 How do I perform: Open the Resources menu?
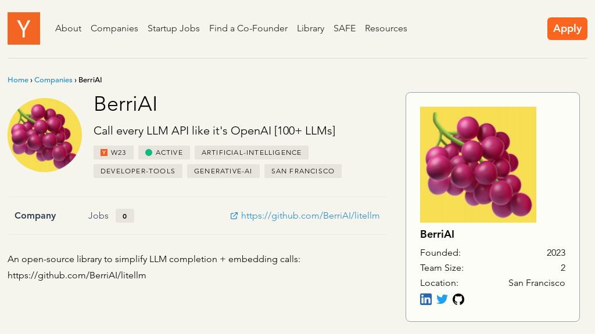click(x=386, y=28)
